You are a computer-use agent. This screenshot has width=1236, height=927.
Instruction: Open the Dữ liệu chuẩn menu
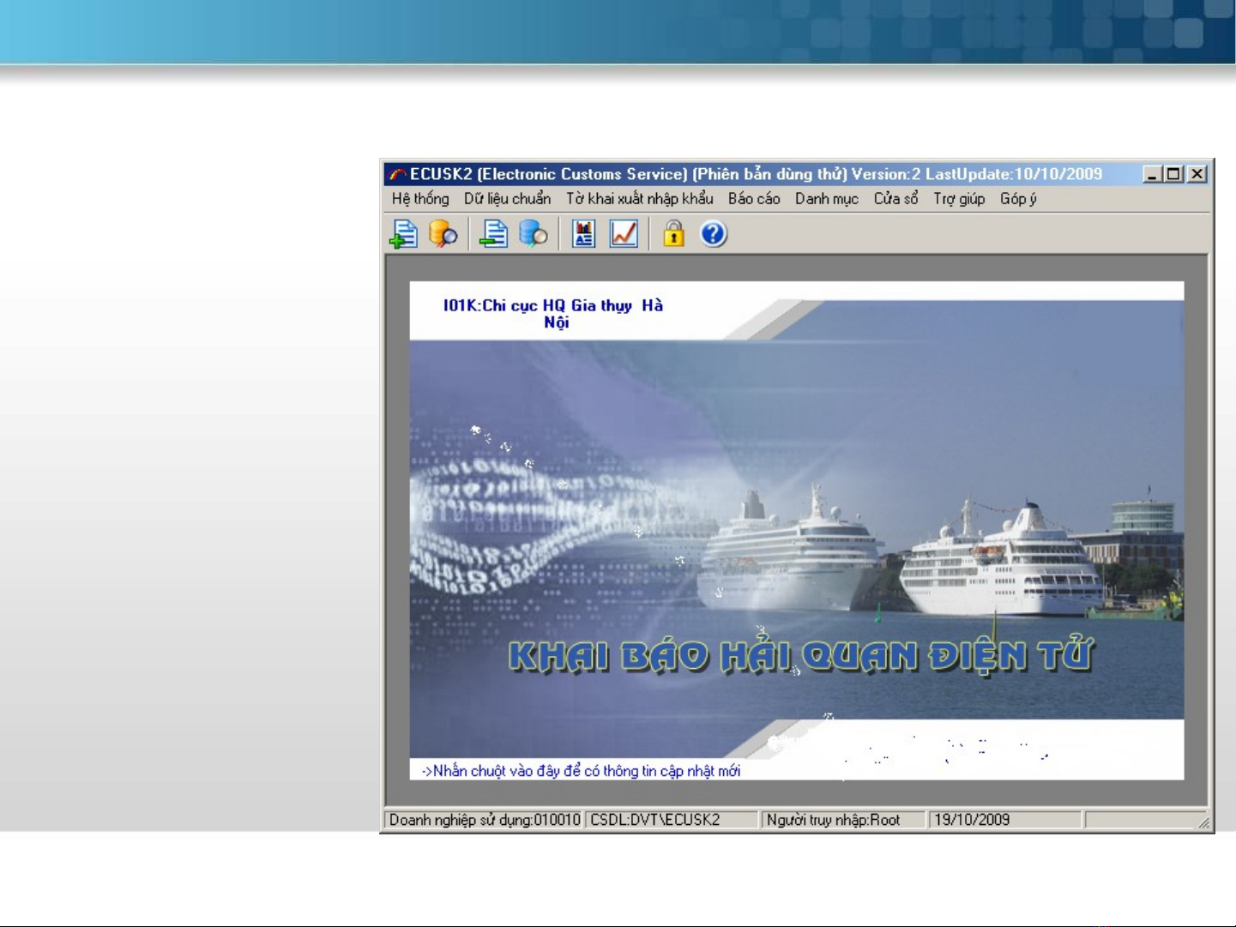pos(507,199)
